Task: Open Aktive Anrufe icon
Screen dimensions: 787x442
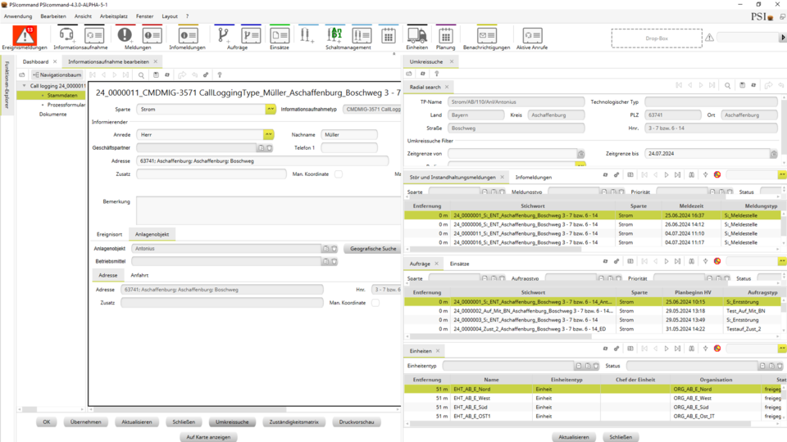Action: pos(532,35)
